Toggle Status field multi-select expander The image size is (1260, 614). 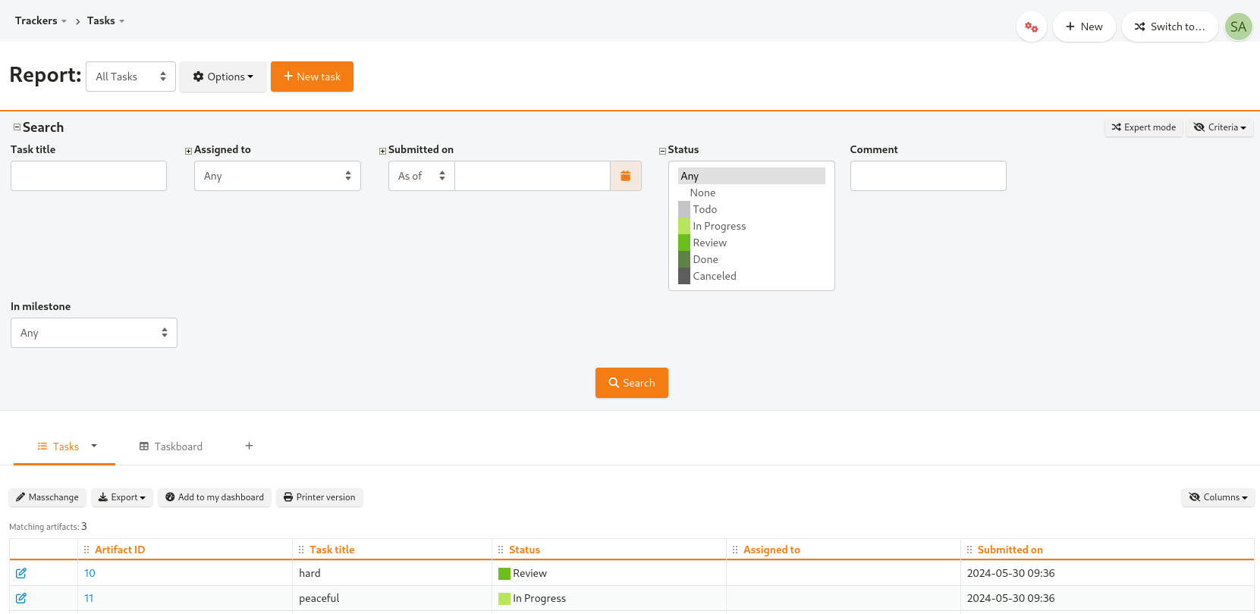[x=662, y=151]
